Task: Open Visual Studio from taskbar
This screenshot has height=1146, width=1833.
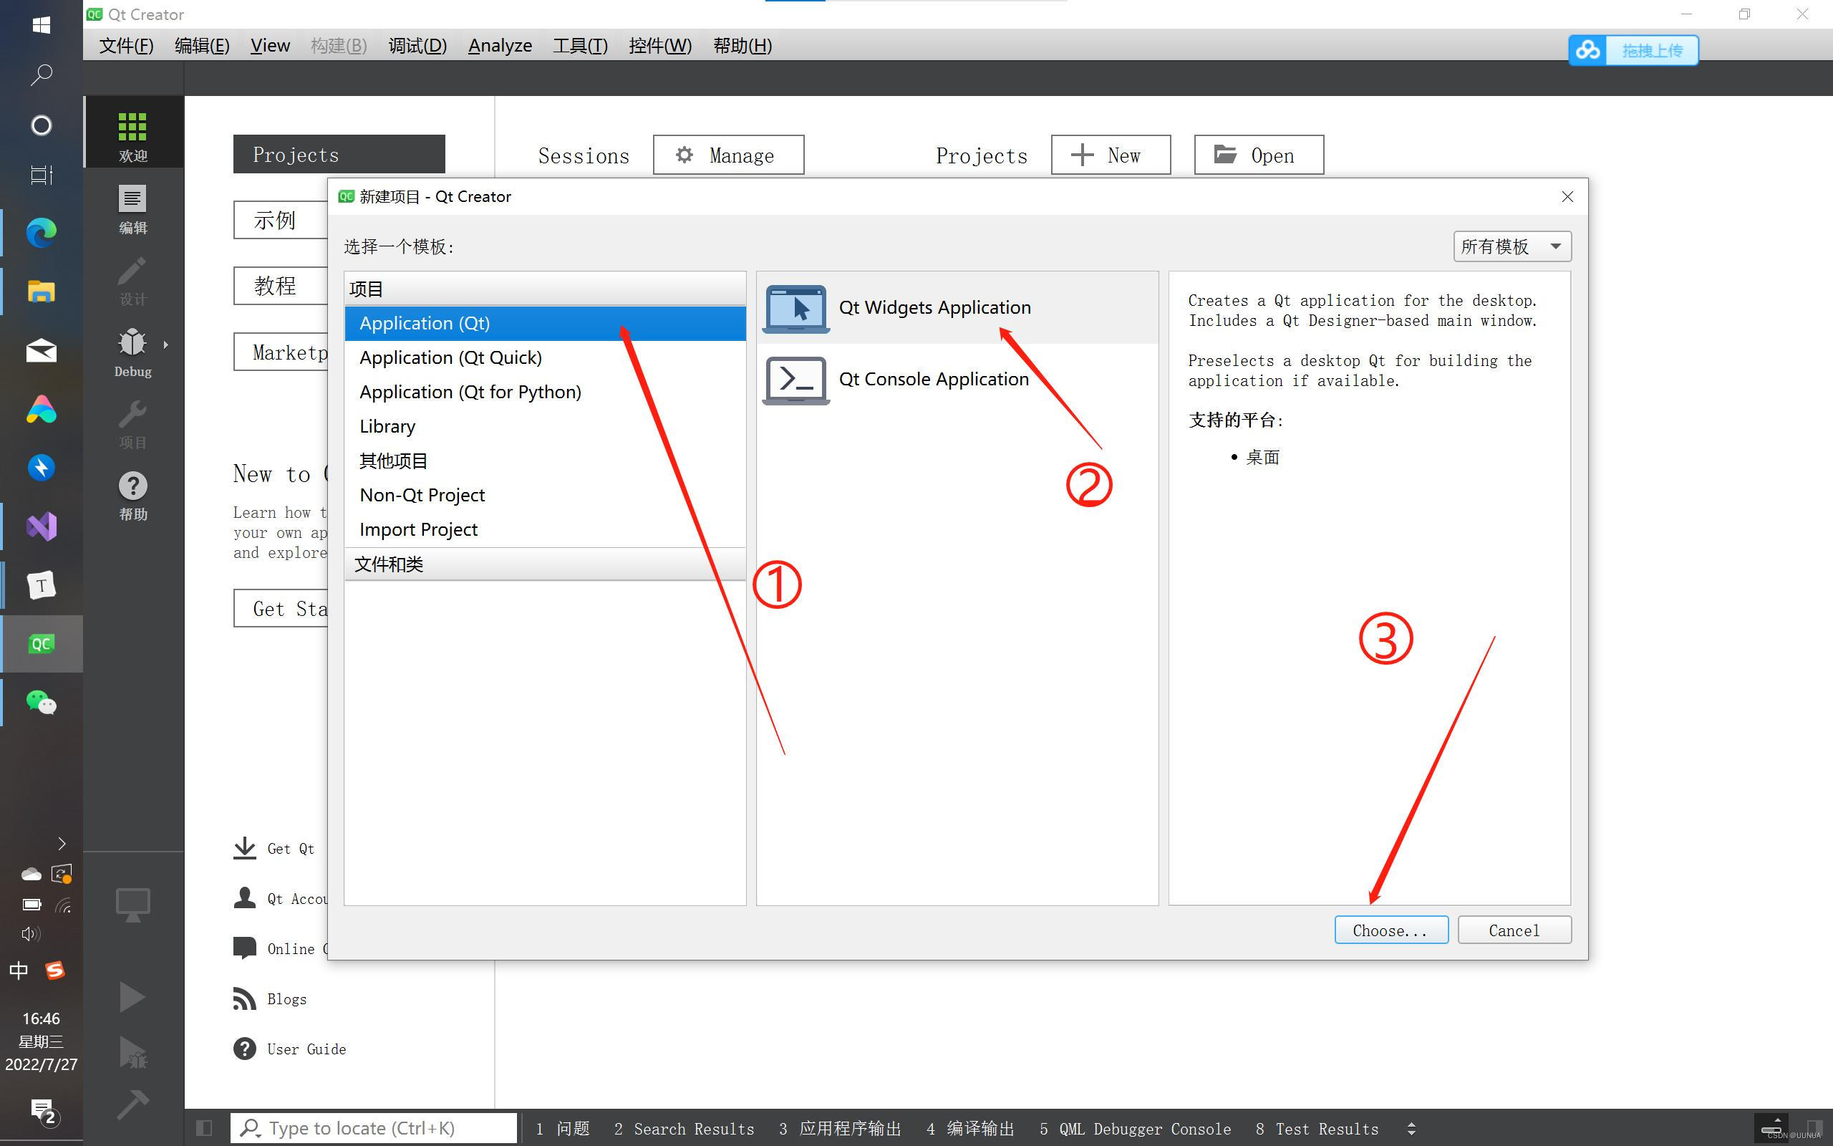Action: tap(41, 526)
